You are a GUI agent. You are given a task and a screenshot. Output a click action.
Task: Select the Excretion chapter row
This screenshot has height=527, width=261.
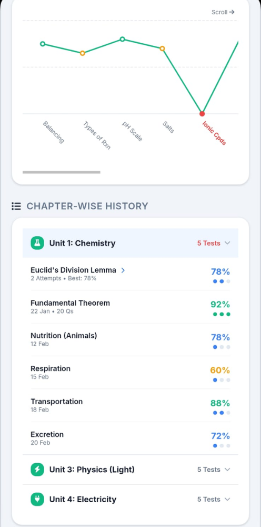coord(130,438)
